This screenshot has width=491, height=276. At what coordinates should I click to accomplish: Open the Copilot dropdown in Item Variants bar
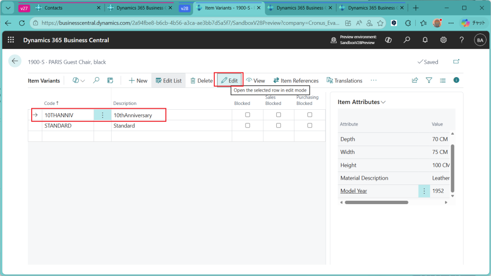click(79, 80)
